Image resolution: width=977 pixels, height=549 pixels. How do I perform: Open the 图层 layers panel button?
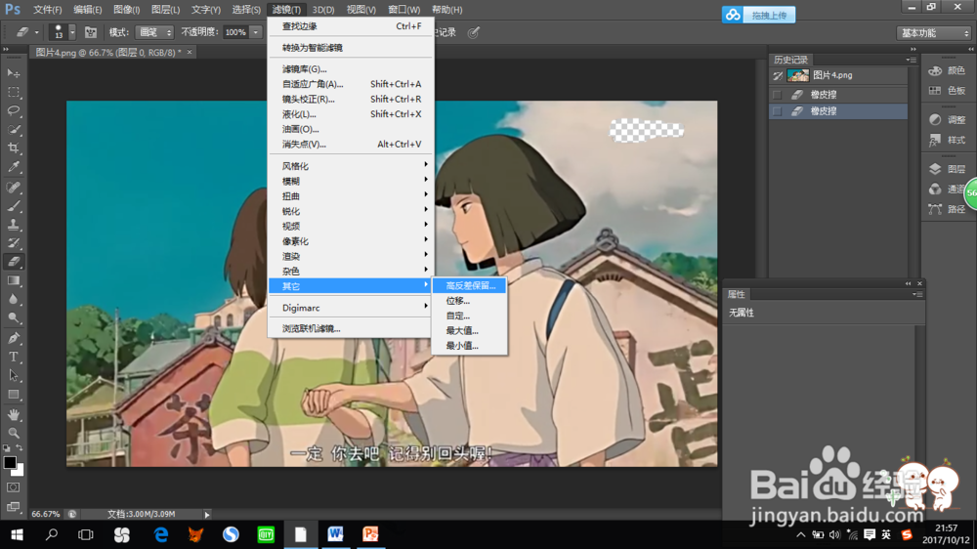[947, 169]
